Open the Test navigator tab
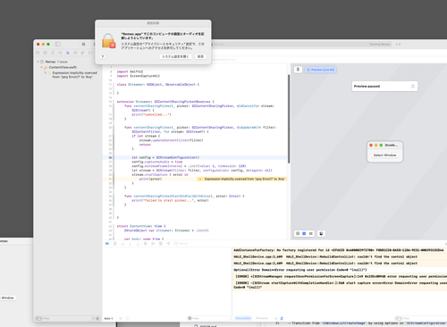447x327 pixels. 75,53
